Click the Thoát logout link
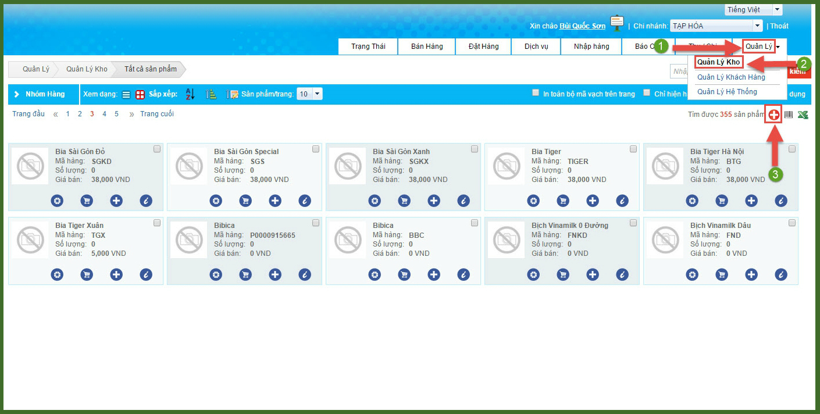This screenshot has height=414, width=820. [x=779, y=26]
